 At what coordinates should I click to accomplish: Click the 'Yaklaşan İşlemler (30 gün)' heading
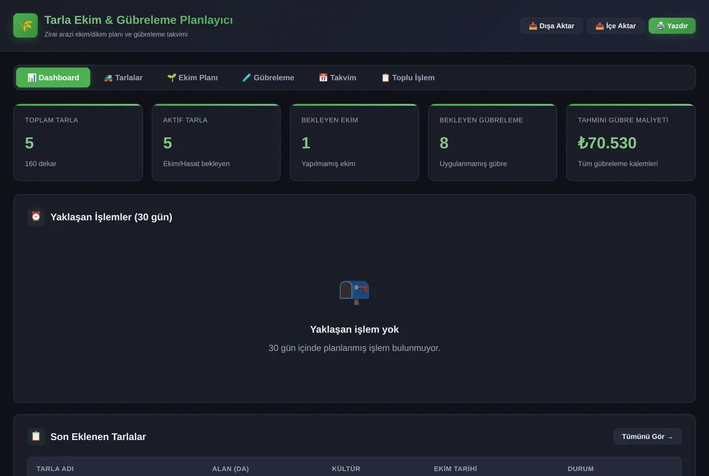coord(111,217)
